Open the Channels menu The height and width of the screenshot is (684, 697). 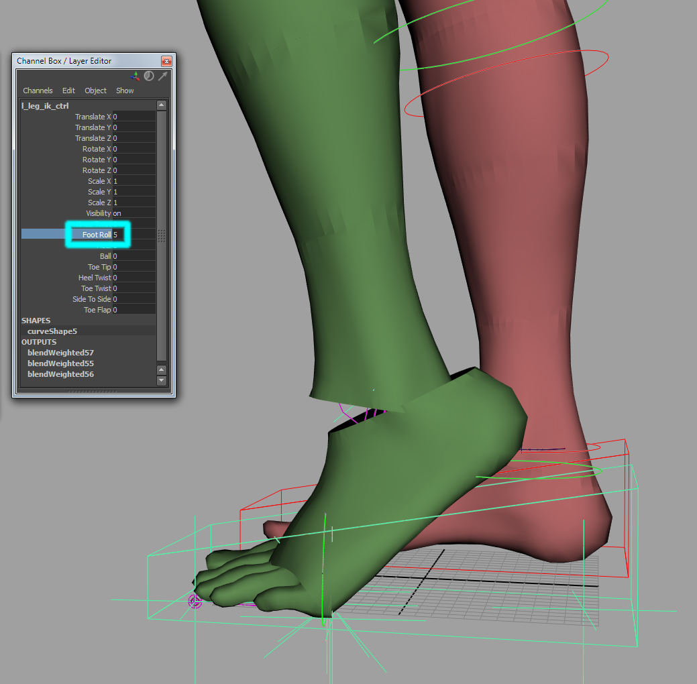click(38, 91)
